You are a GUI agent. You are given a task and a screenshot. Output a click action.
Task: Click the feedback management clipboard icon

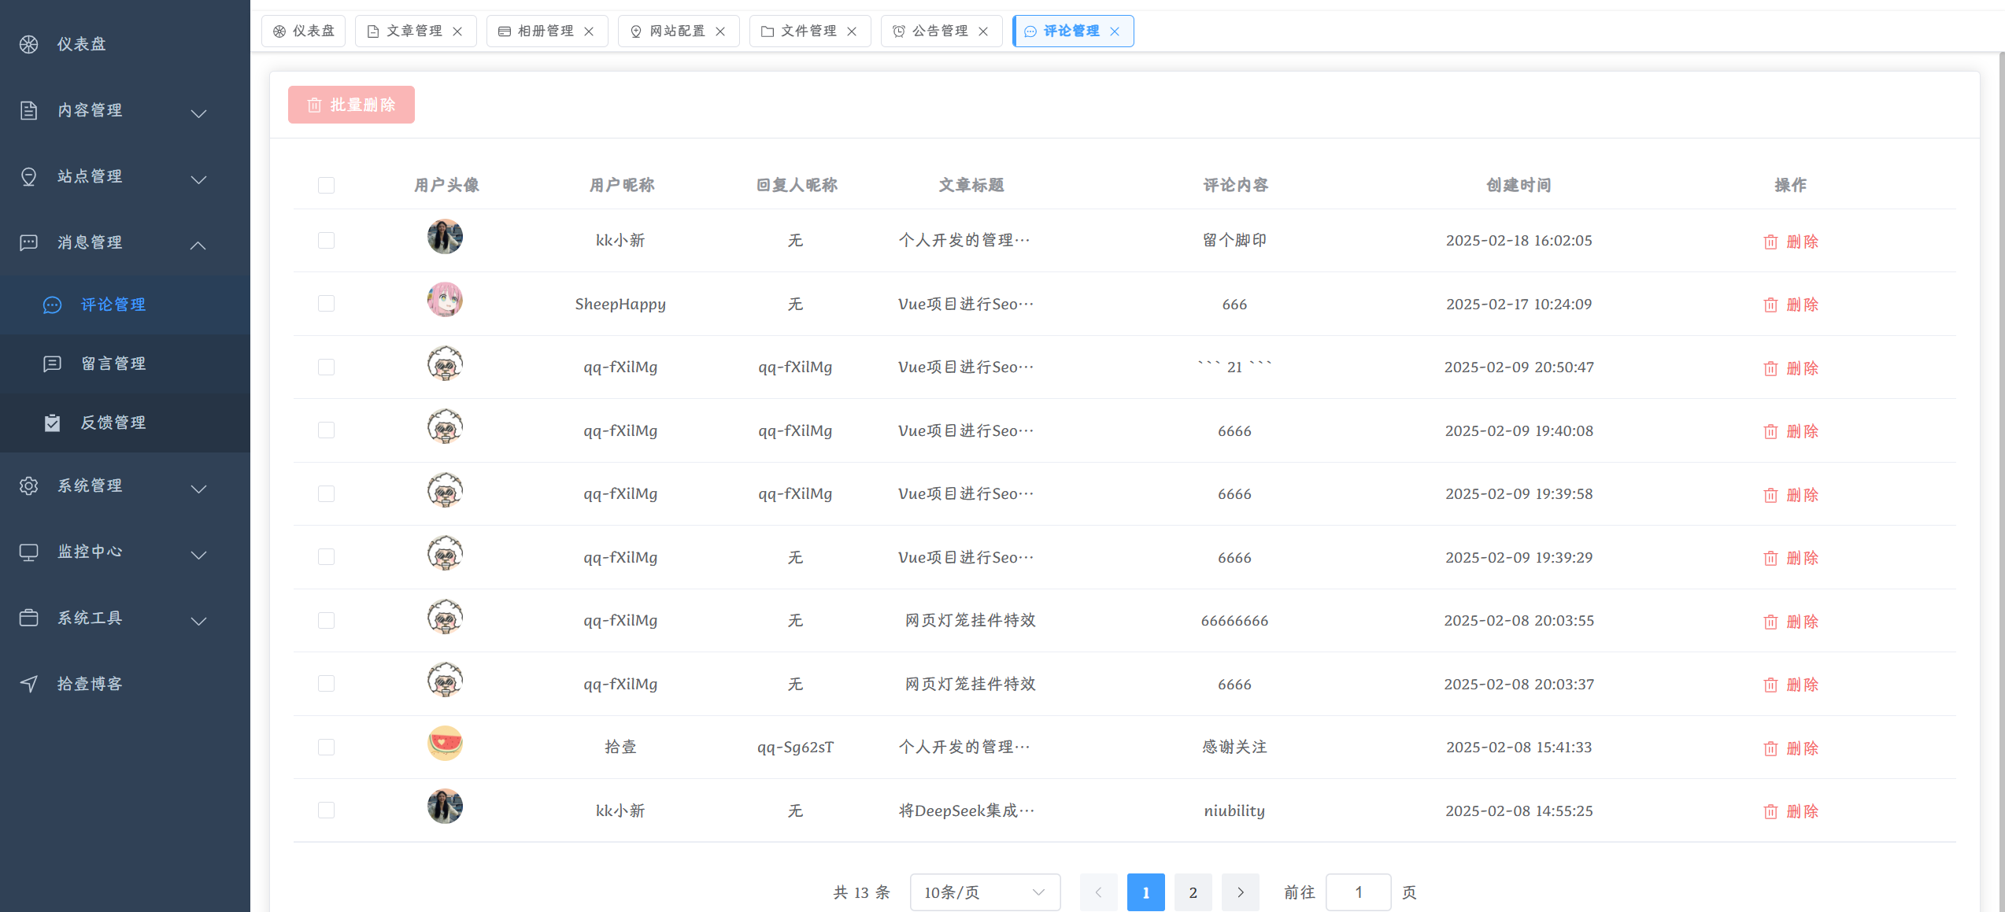52,423
